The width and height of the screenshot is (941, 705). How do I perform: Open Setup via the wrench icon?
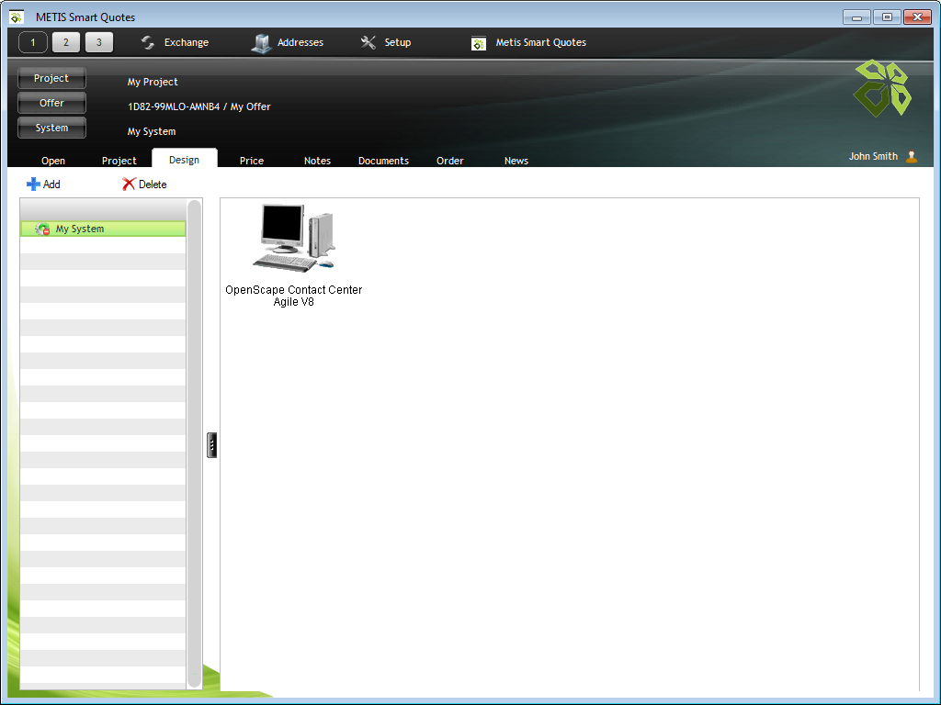[x=368, y=42]
